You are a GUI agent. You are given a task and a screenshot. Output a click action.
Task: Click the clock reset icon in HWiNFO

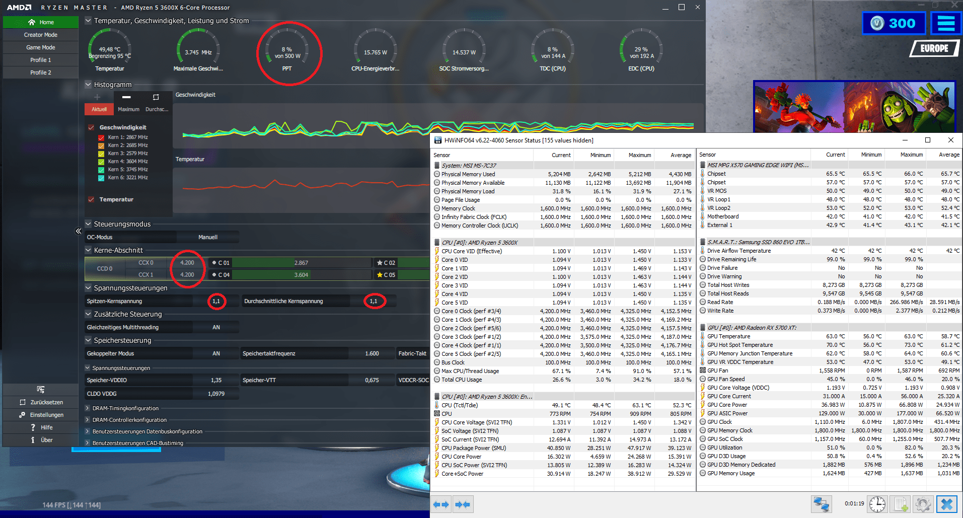coord(877,504)
